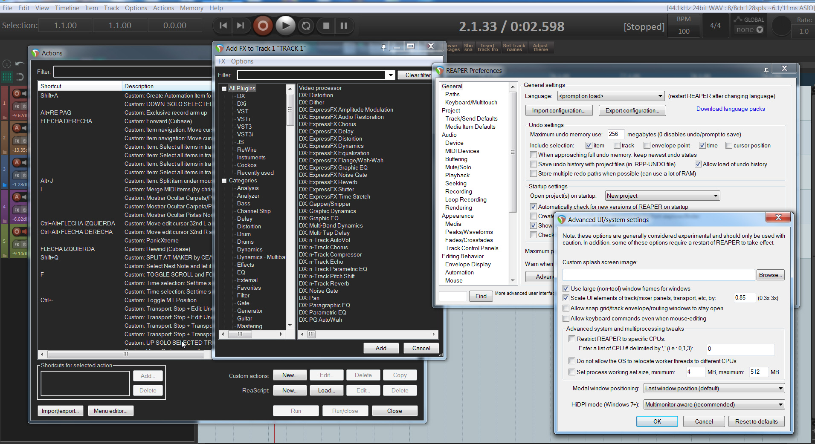
Task: Open the 'Open project(s) on startup' dropdown
Action: point(662,196)
